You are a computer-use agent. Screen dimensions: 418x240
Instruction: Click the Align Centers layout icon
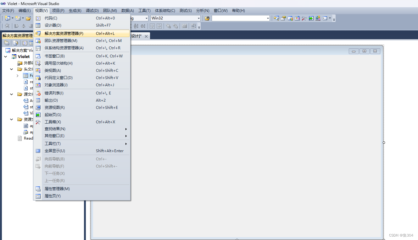click(x=24, y=26)
